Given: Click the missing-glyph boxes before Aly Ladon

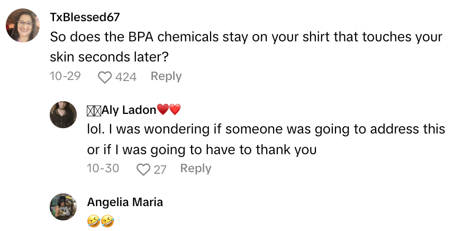Looking at the screenshot, I should tap(95, 110).
